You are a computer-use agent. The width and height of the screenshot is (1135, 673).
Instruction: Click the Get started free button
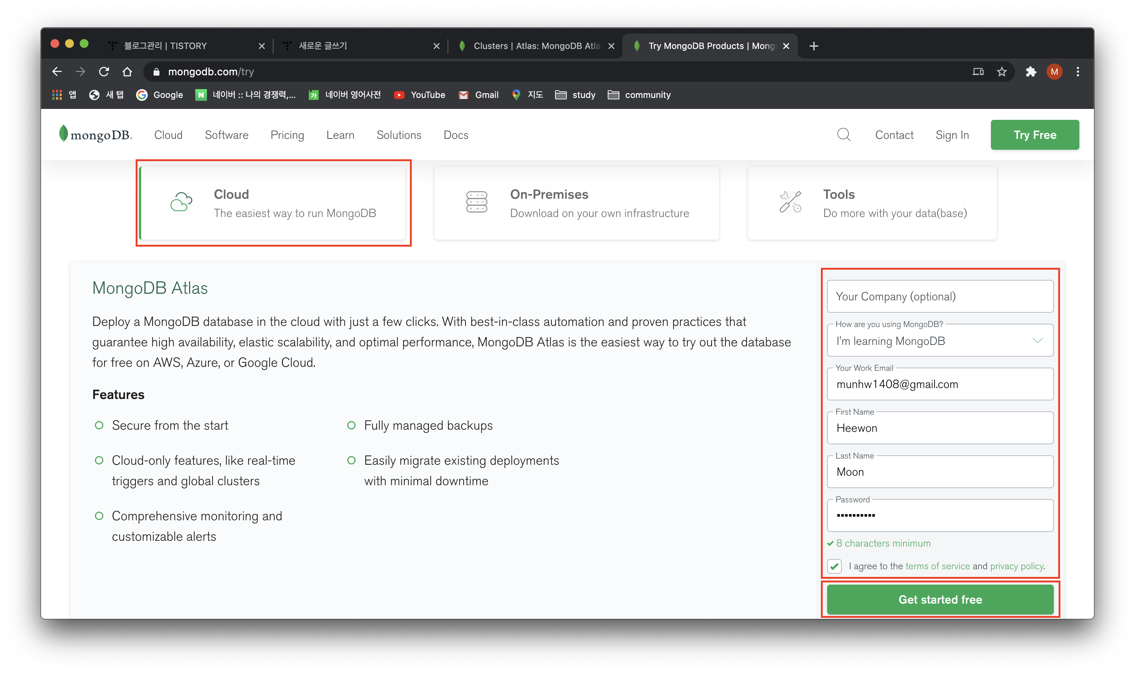click(x=940, y=600)
